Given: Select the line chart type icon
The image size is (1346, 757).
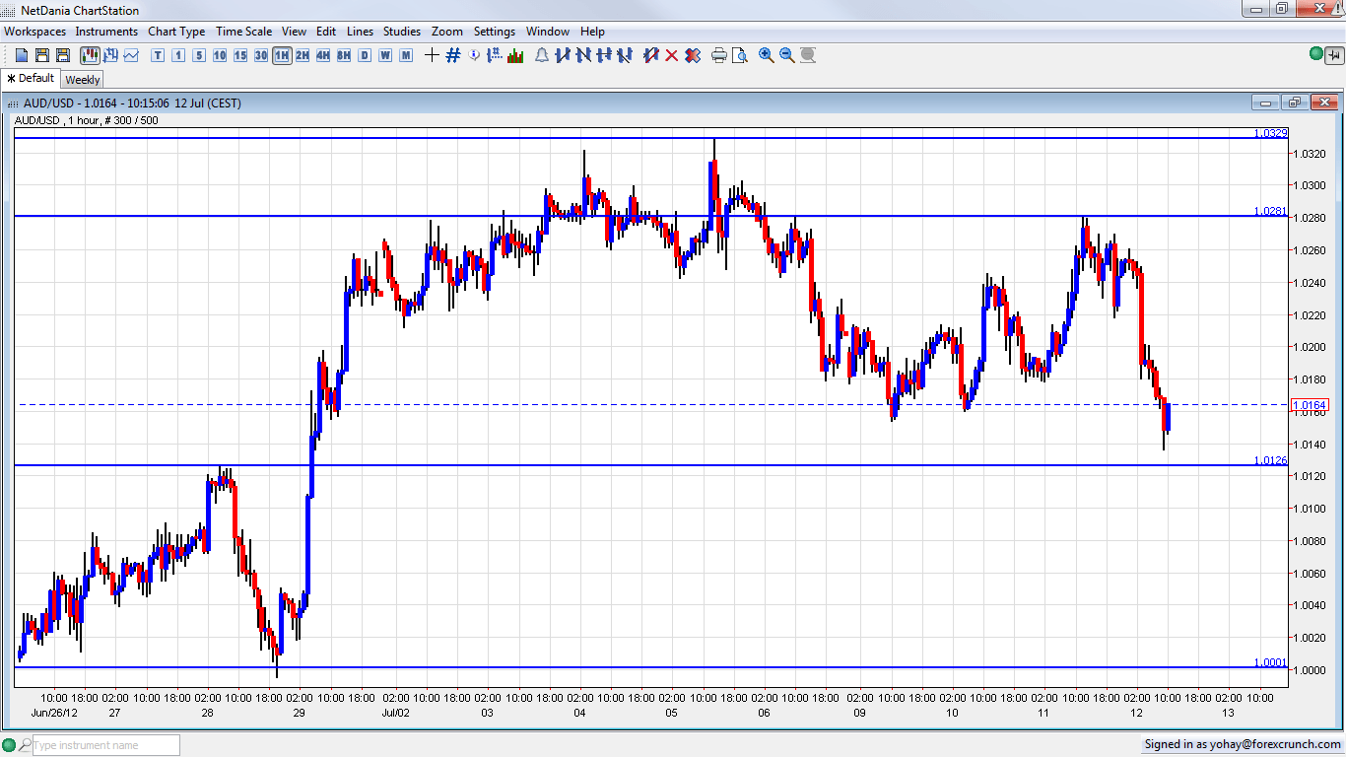Looking at the screenshot, I should tap(131, 55).
